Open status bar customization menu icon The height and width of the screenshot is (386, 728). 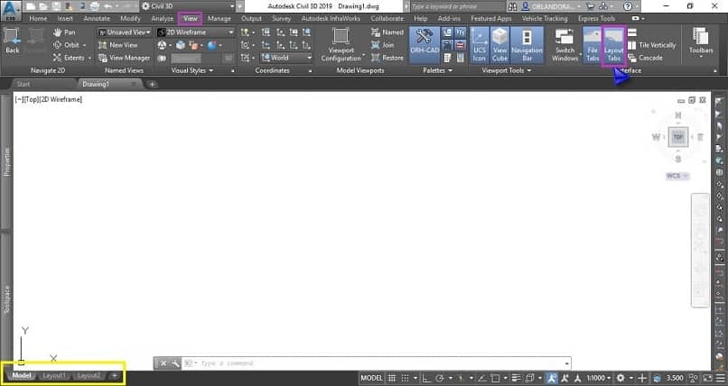point(721,378)
